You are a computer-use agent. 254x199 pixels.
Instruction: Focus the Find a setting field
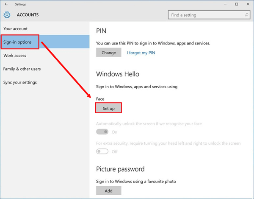(209, 15)
